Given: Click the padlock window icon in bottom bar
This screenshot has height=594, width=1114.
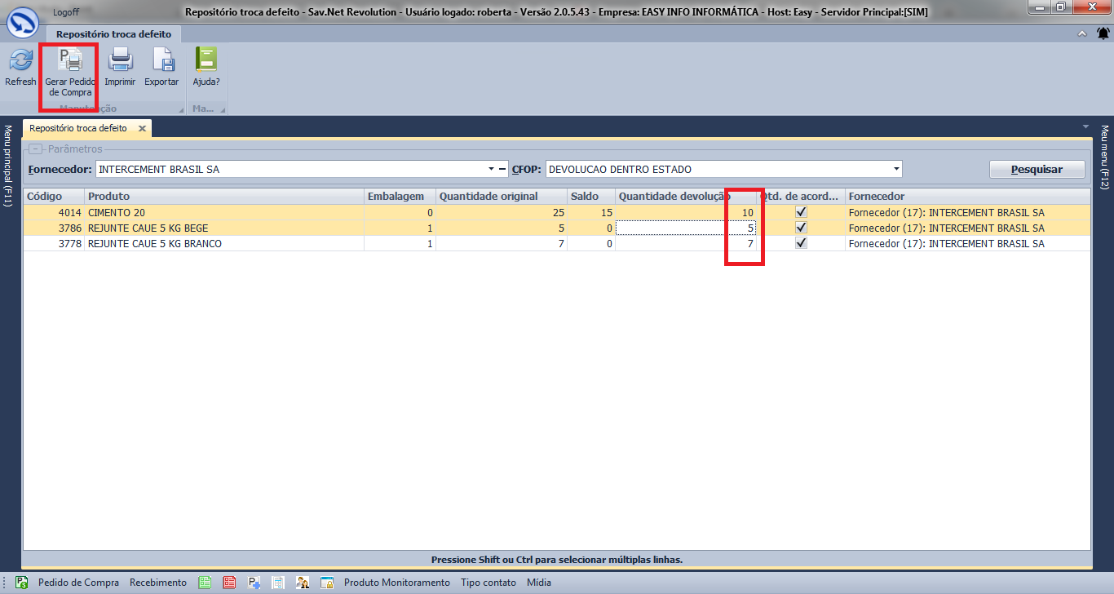Looking at the screenshot, I should point(327,583).
